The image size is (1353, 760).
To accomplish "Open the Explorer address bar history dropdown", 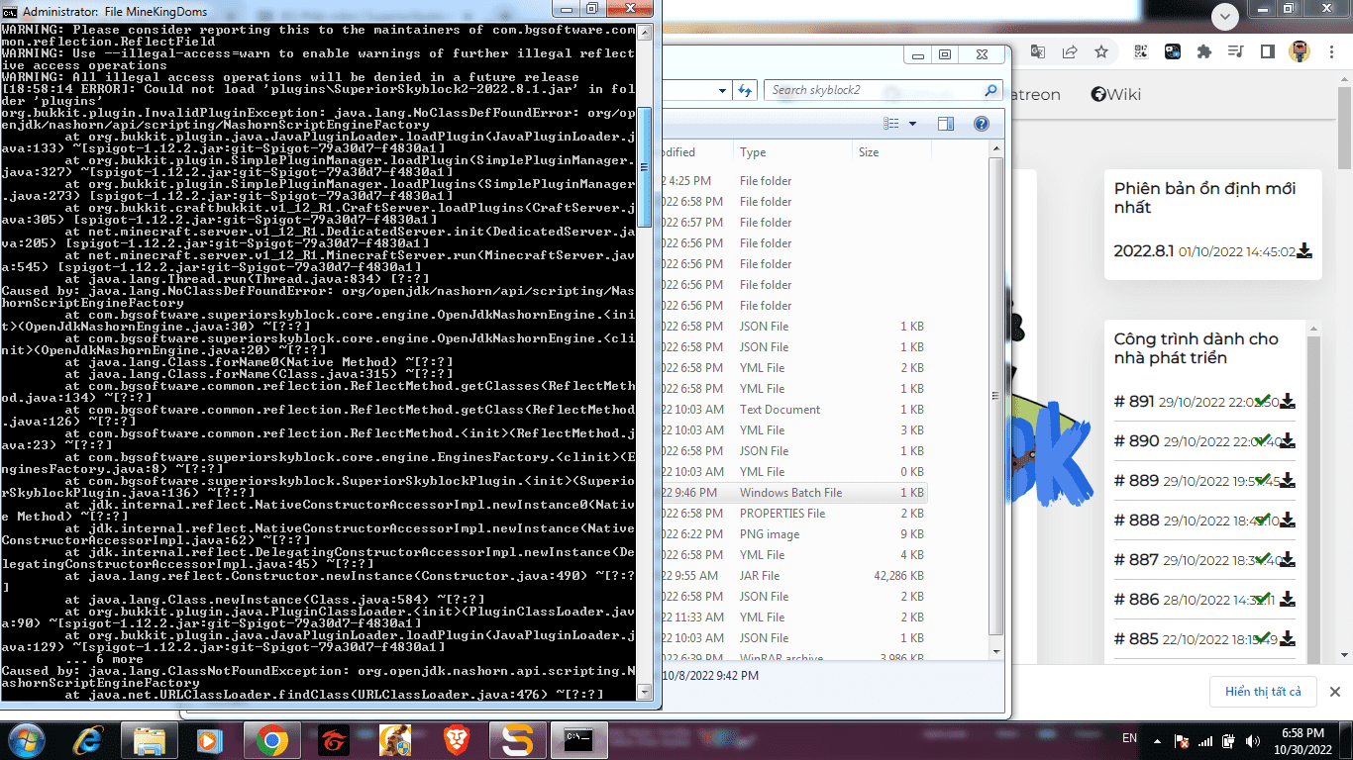I will click(x=722, y=90).
